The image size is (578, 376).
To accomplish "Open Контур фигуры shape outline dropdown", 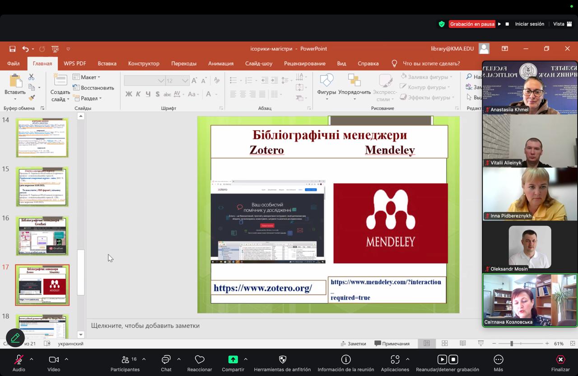I will point(425,87).
